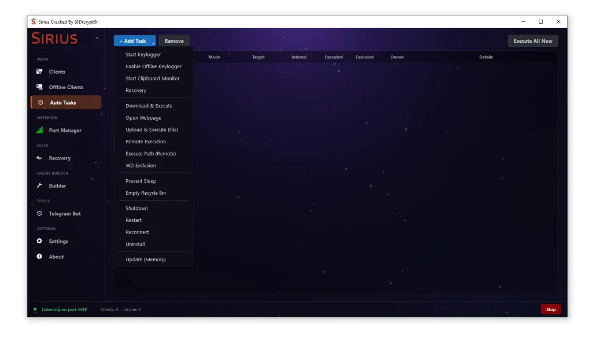Click the Execute All Now button

pyautogui.click(x=532, y=41)
